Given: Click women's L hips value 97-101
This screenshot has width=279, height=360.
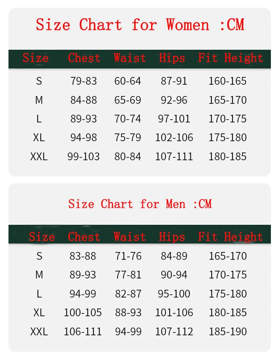Looking at the screenshot, I should [174, 119].
